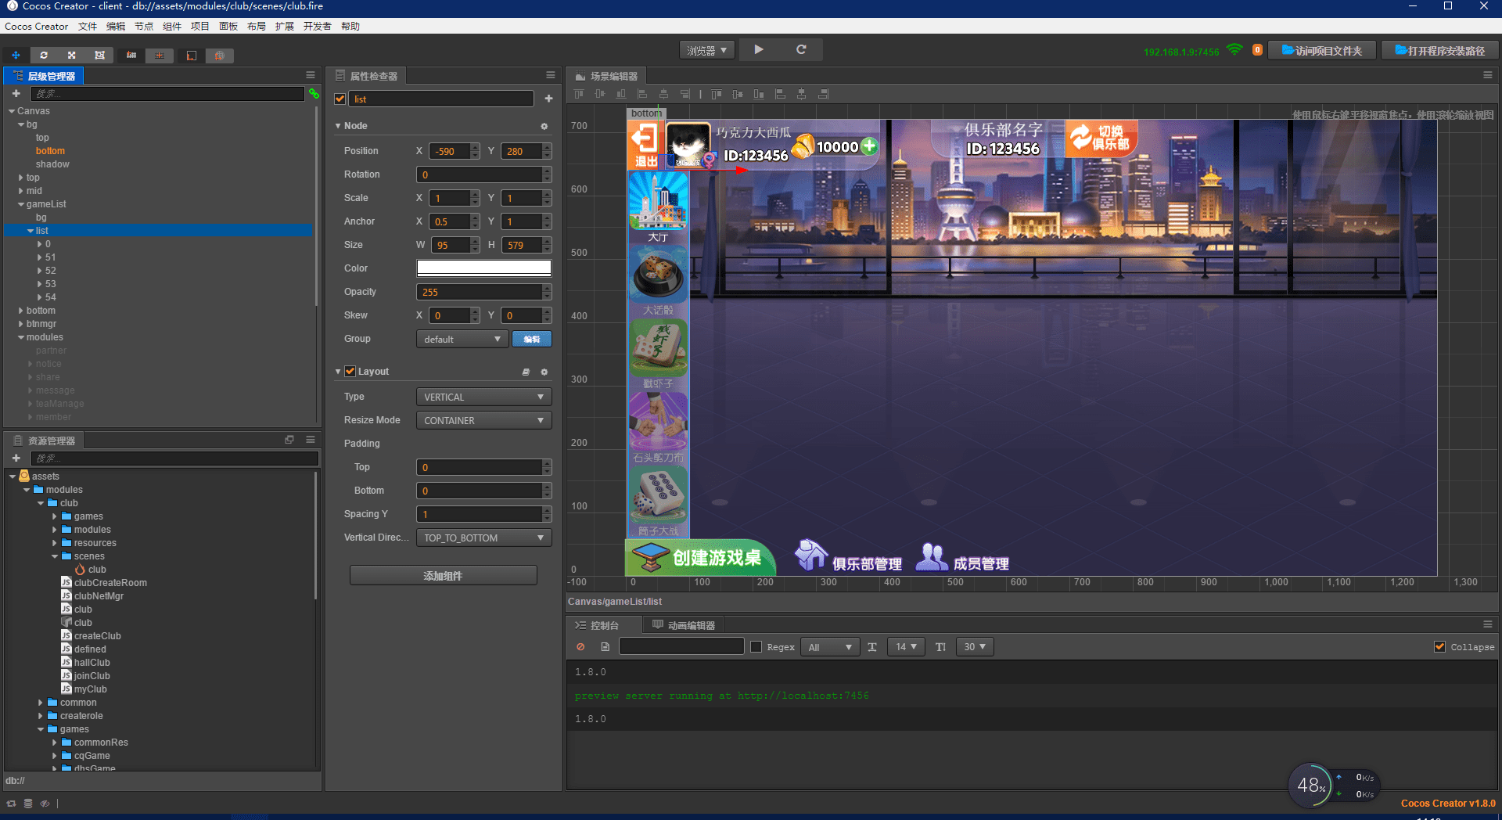The width and height of the screenshot is (1502, 820).
Task: Click the Spacing Y input field
Action: (483, 514)
